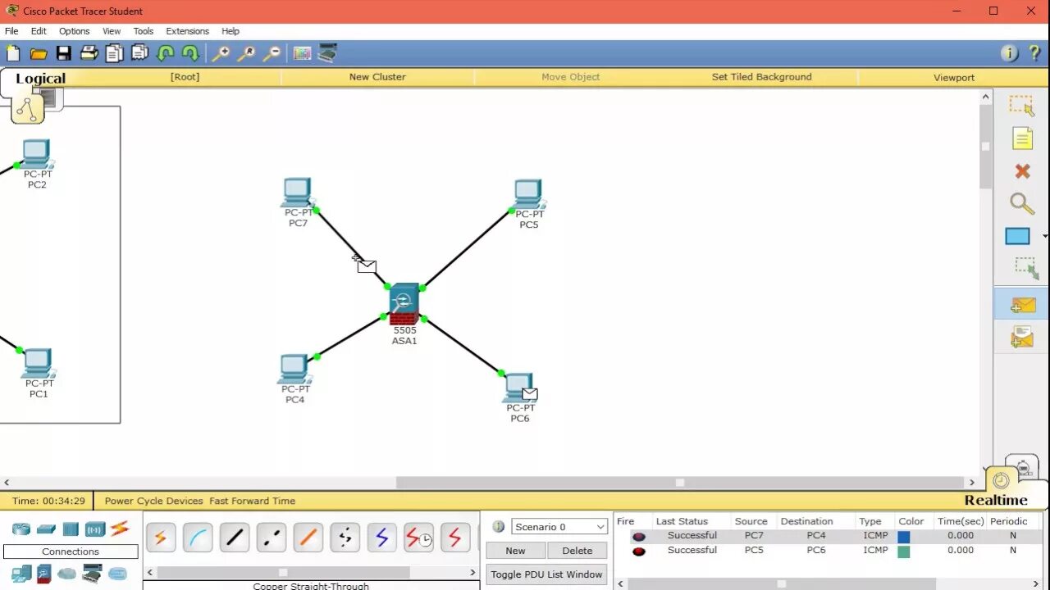The height and width of the screenshot is (590, 1050).
Task: Select the Wireless Devices category
Action: (x=95, y=529)
